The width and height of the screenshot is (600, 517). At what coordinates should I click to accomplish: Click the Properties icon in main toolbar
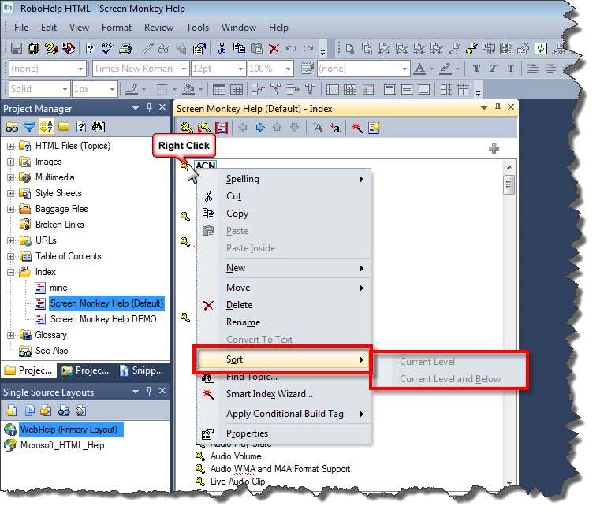(x=199, y=49)
